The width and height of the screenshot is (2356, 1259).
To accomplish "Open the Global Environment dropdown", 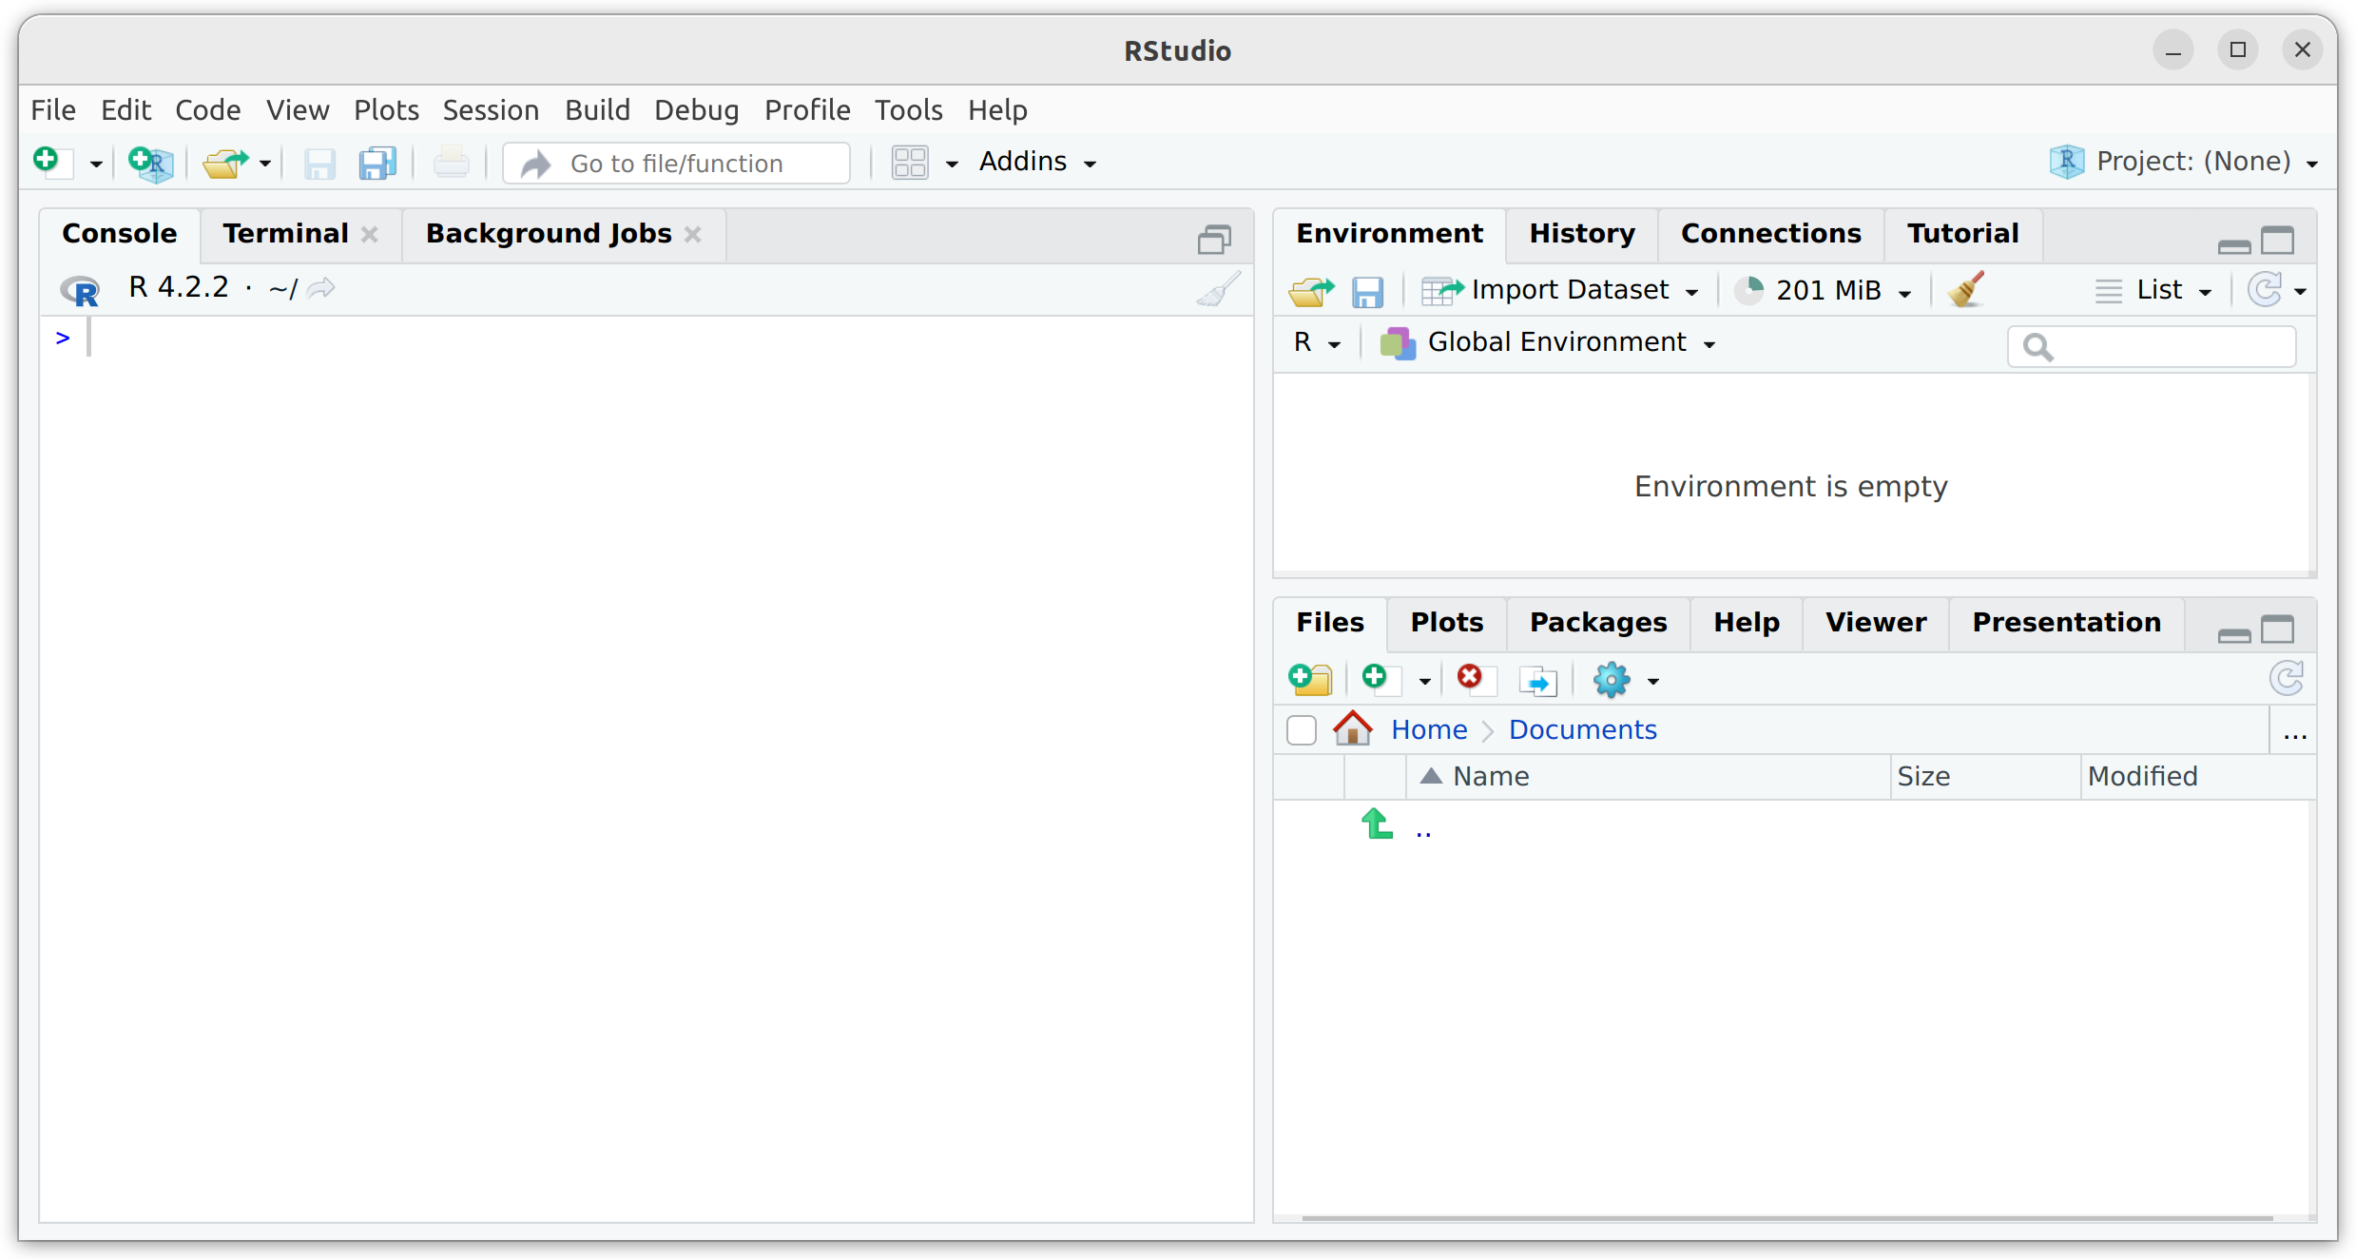I will point(1548,342).
